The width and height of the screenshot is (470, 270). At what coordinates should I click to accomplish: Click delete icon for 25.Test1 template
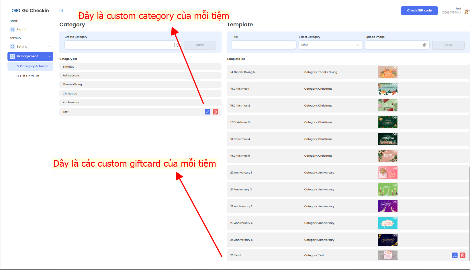click(463, 255)
